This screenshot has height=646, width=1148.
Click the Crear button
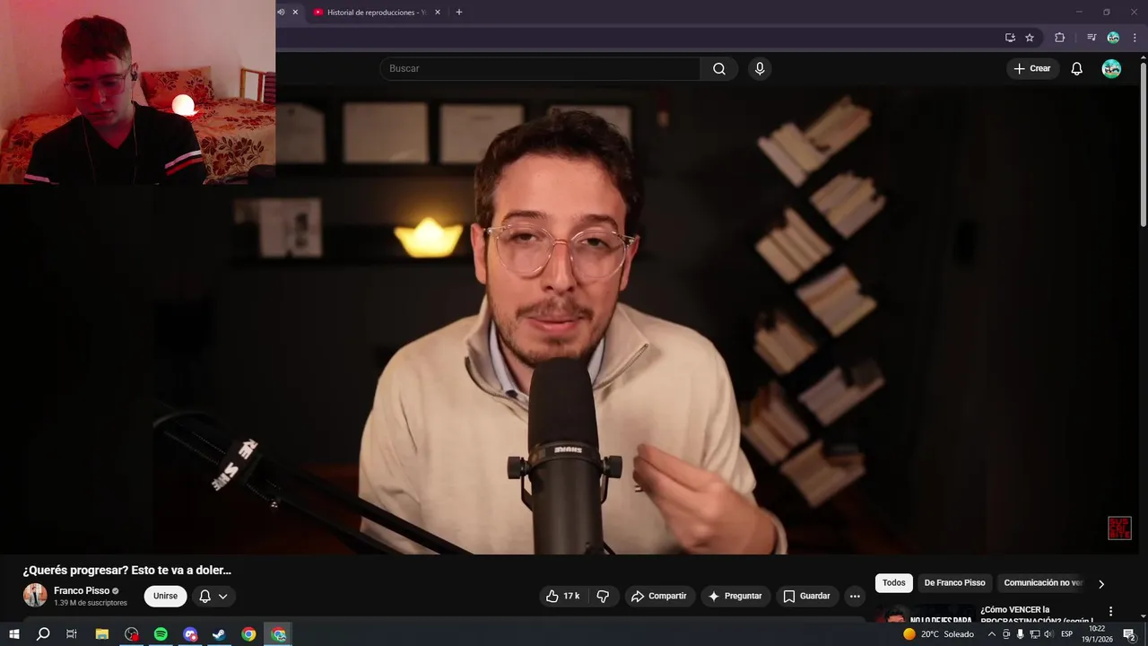(1032, 68)
